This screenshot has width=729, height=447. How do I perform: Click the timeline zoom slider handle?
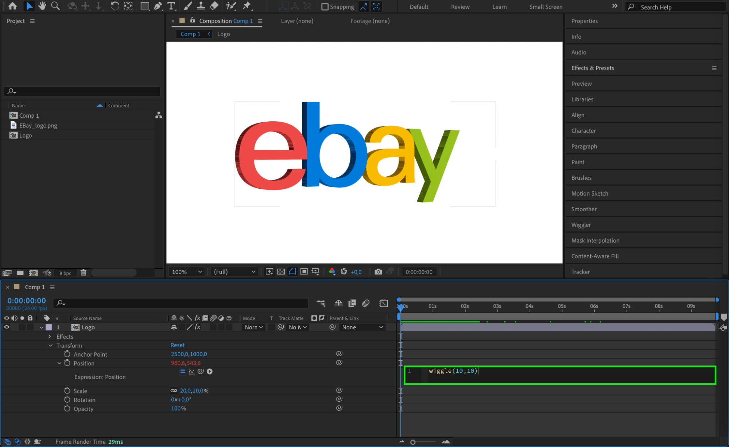point(413,442)
